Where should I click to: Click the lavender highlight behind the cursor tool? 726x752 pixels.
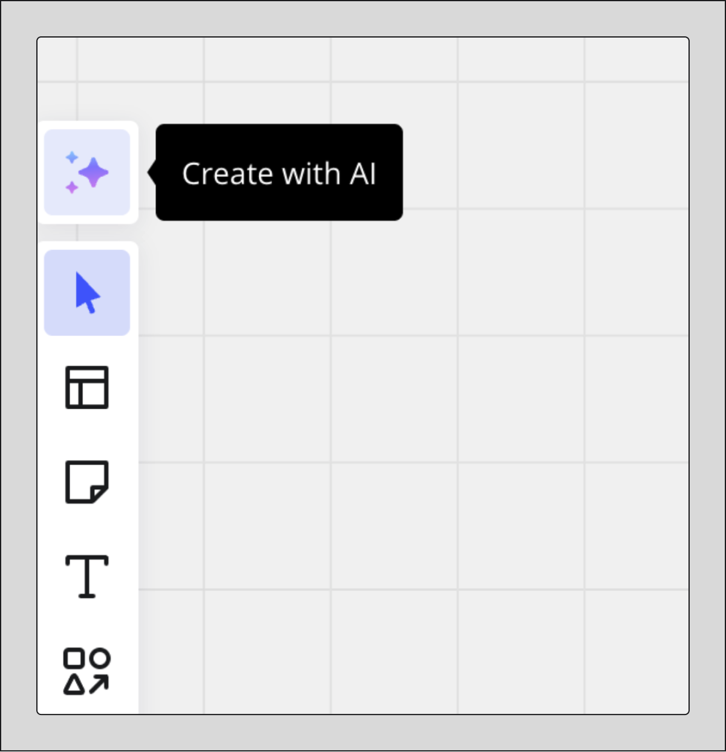pos(87,292)
